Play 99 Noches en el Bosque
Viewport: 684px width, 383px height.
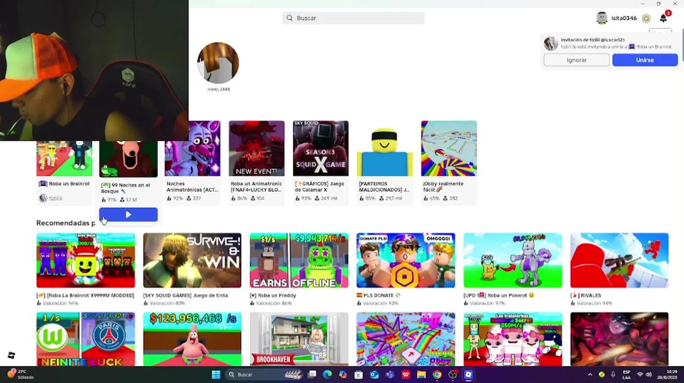128,214
